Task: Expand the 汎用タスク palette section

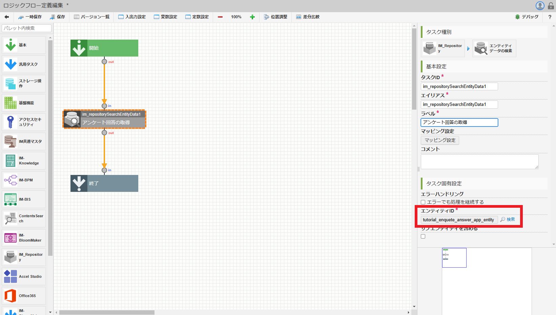Action: coord(10,64)
